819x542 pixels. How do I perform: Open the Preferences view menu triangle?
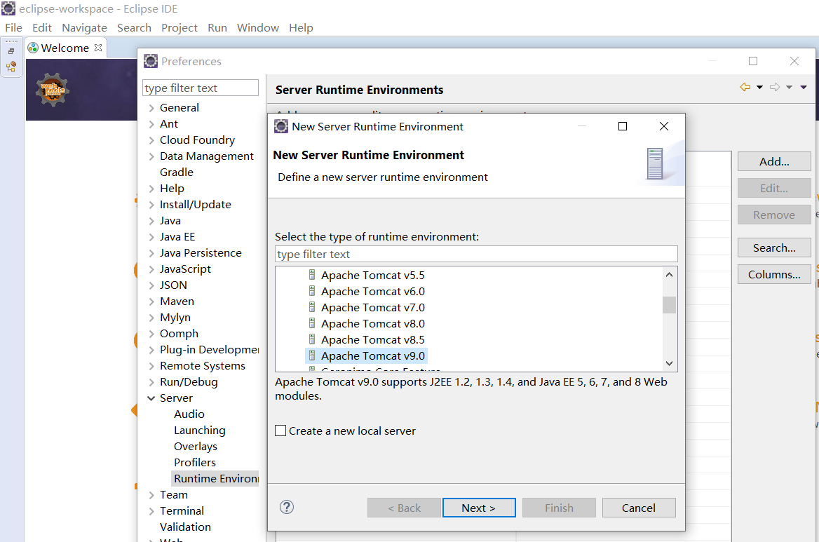804,87
